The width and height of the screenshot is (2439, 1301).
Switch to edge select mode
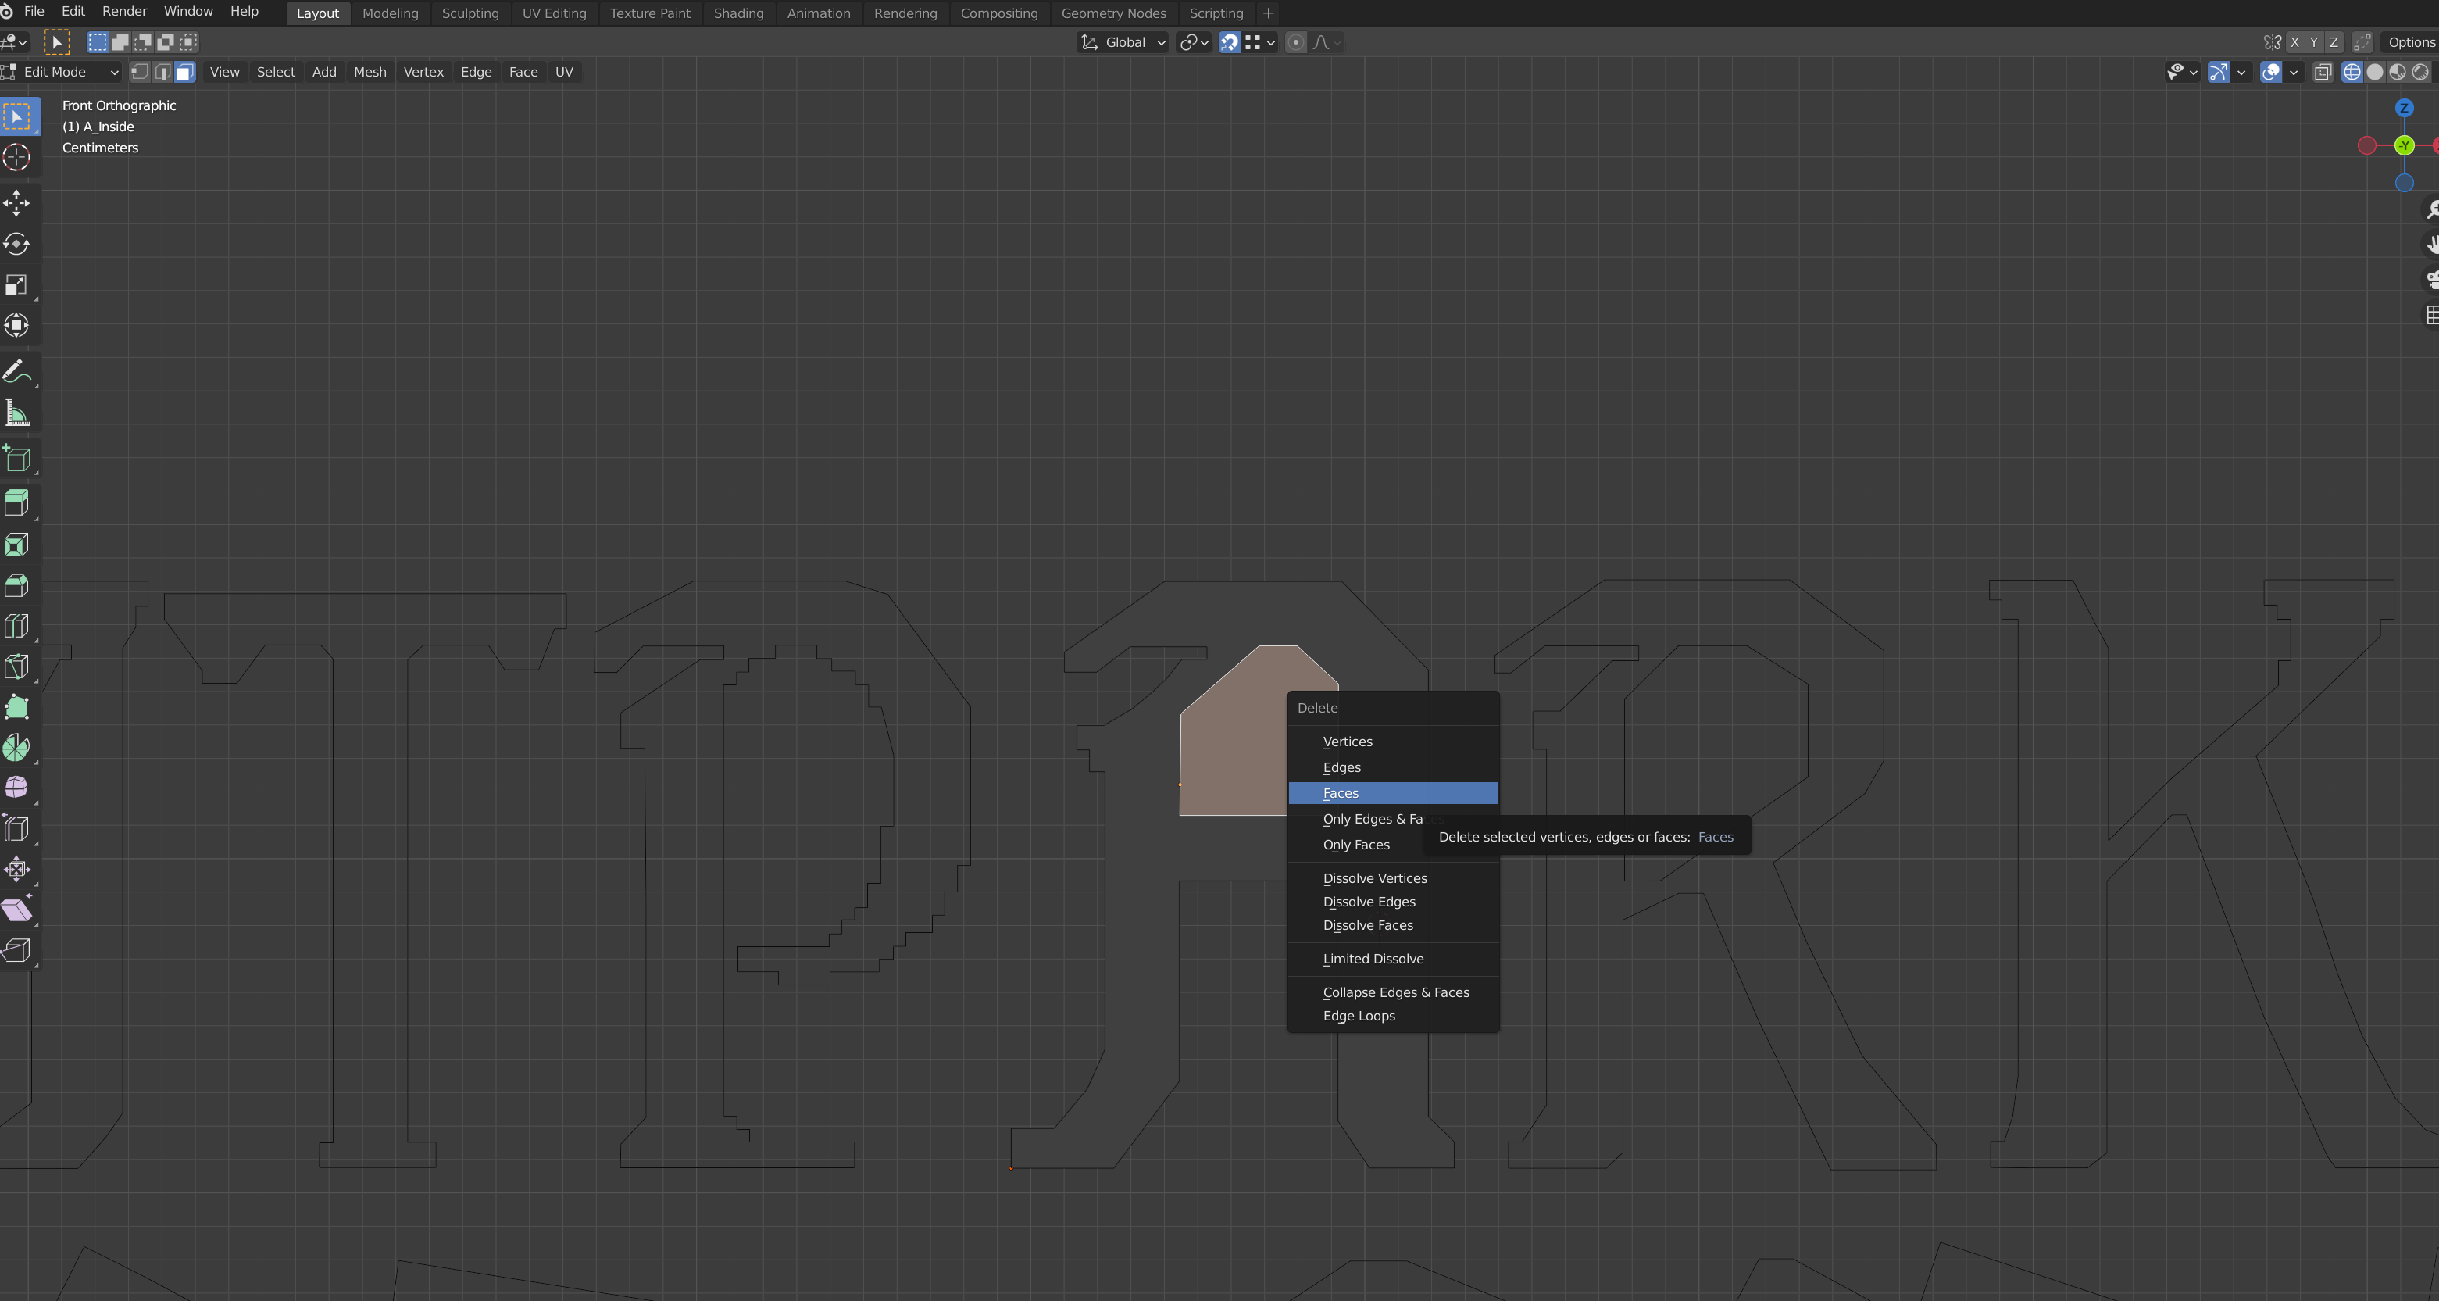coord(162,72)
